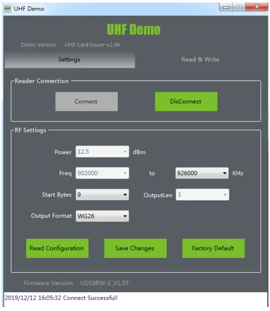The height and width of the screenshot is (311, 270).
Task: Open the Freq 902000 start dropdown
Action: pos(102,173)
